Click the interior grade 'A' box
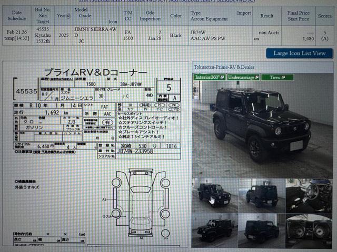Screen dimensions: 337x252 pos(174,98)
